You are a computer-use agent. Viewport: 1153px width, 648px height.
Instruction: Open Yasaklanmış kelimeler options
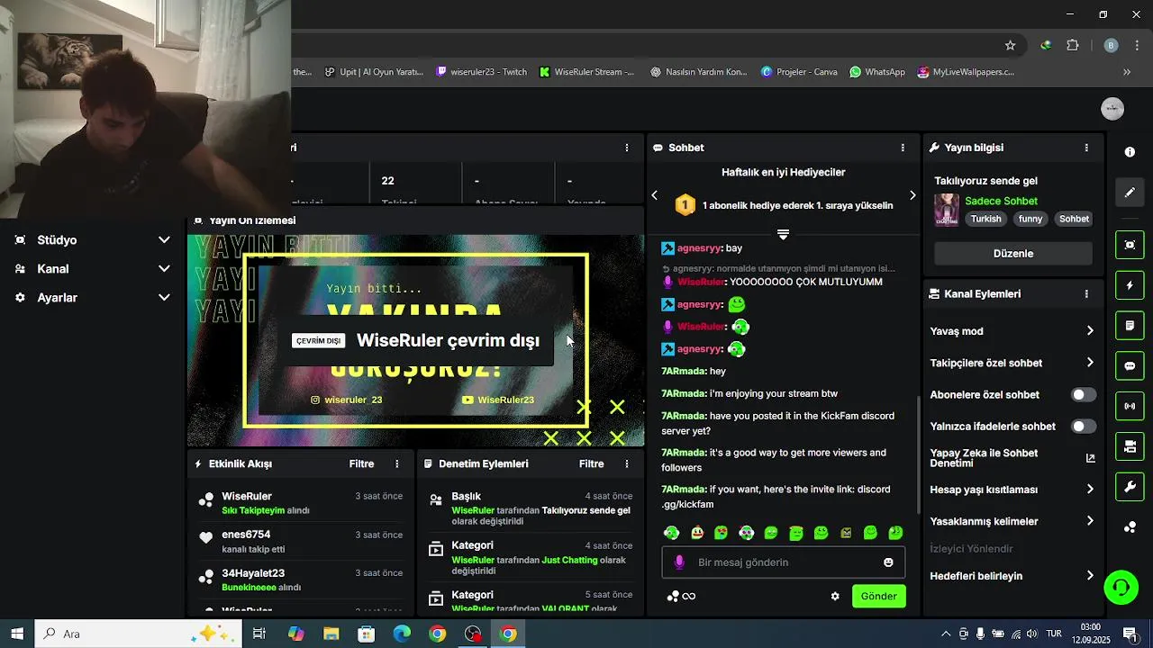[1012, 521]
